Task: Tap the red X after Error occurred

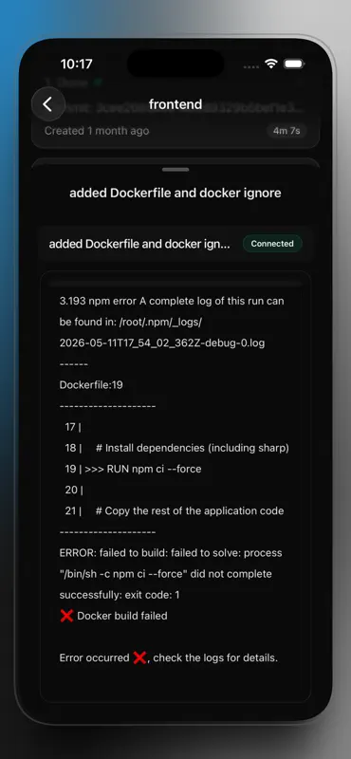Action: (139, 657)
